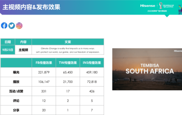Click the Climate Change caption text cell
This screenshot has height=115, width=182.
pyautogui.click(x=68, y=50)
